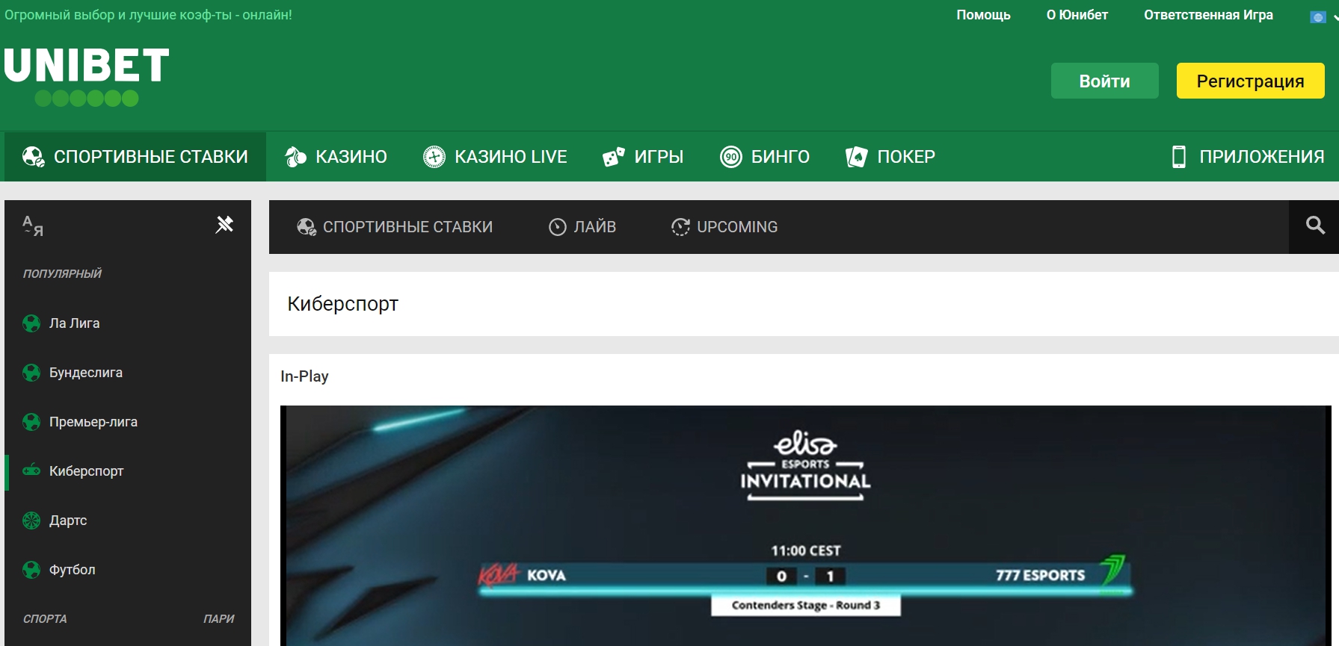Viewport: 1339px width, 646px height.
Task: Open the Помощь help link
Action: pyautogui.click(x=983, y=15)
